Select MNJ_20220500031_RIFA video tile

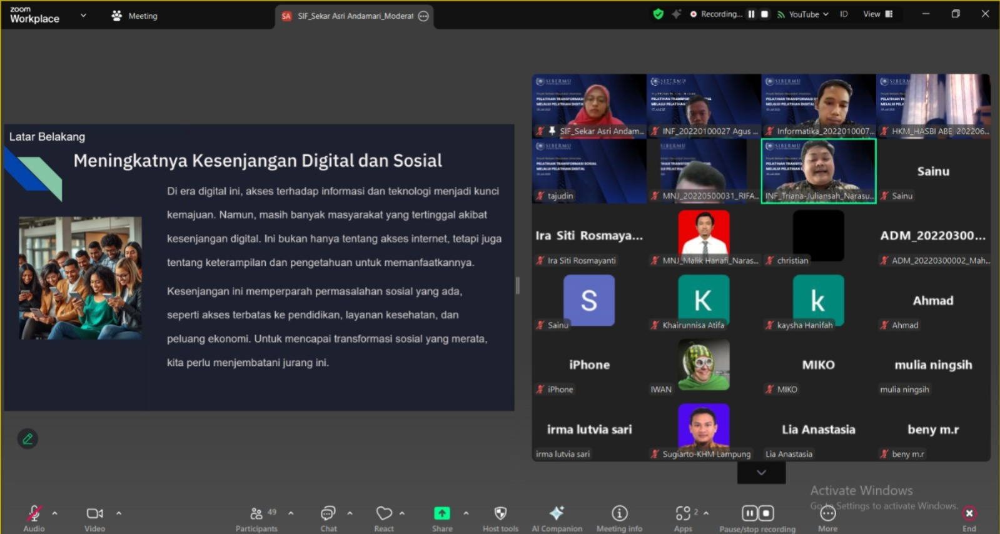tap(704, 171)
